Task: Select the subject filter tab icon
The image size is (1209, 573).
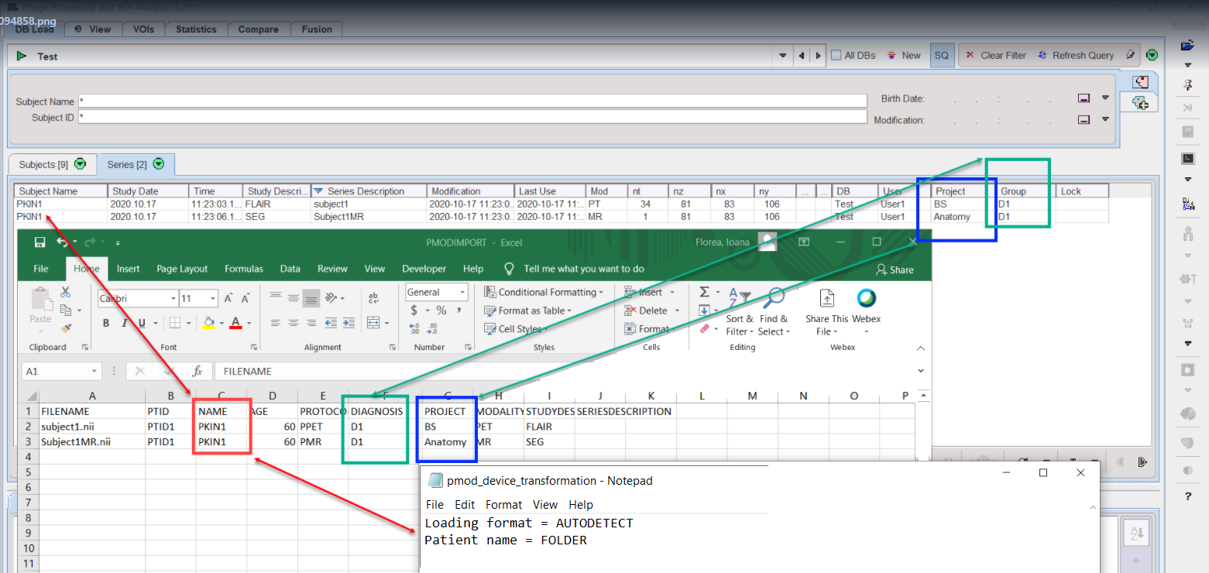Action: click(1139, 82)
